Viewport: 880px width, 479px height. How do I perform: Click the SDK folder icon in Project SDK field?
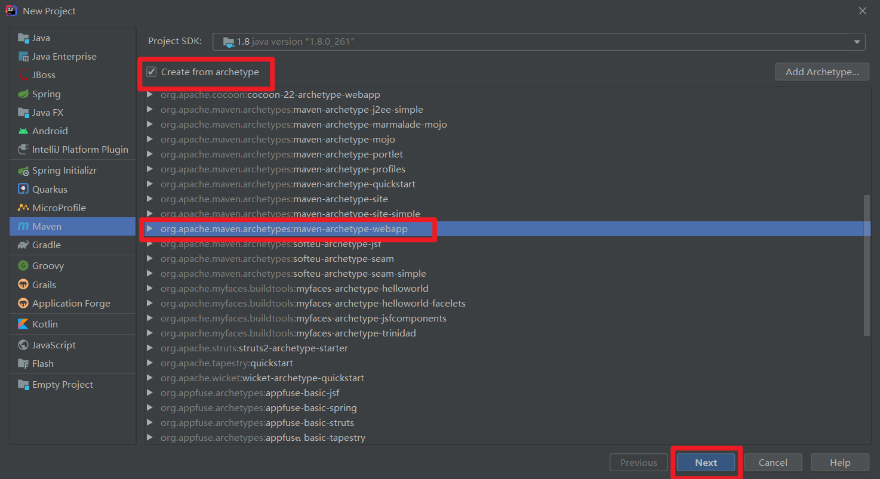click(229, 42)
